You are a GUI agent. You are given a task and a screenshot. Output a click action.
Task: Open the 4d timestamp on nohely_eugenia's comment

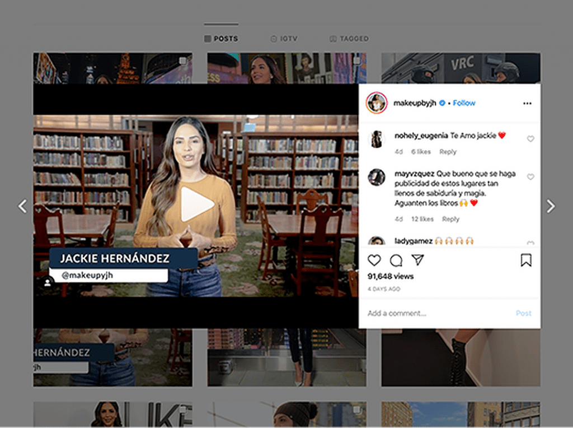398,152
